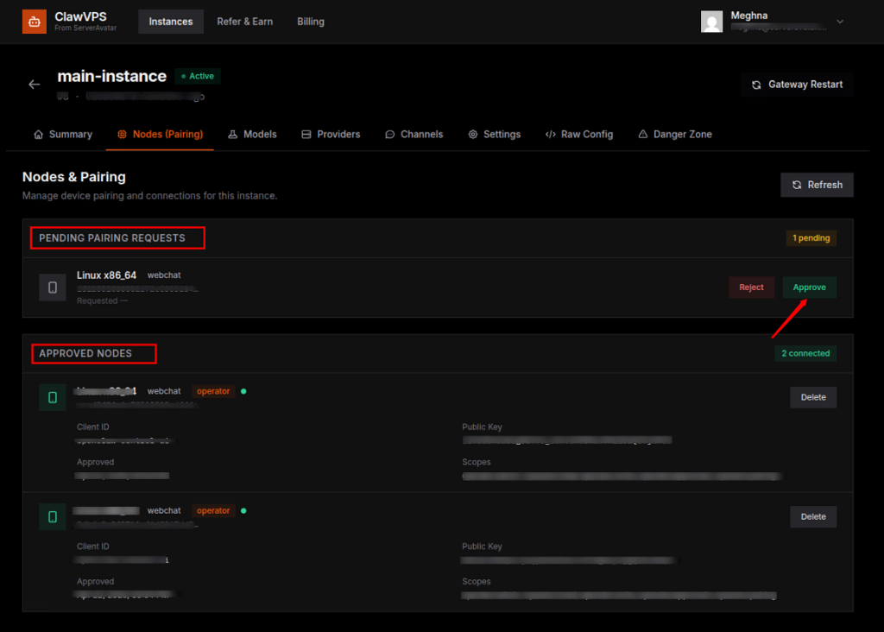Click the device icon next to Linux x86_64
This screenshot has height=632, width=884.
click(52, 287)
